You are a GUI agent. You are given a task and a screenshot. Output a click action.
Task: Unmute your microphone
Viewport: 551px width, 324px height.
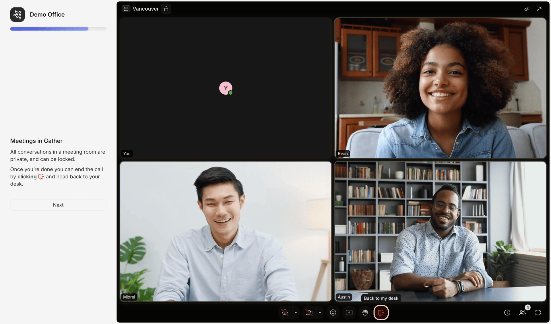pyautogui.click(x=284, y=313)
